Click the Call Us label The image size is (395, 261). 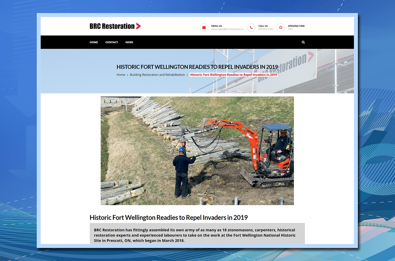pyautogui.click(x=263, y=26)
